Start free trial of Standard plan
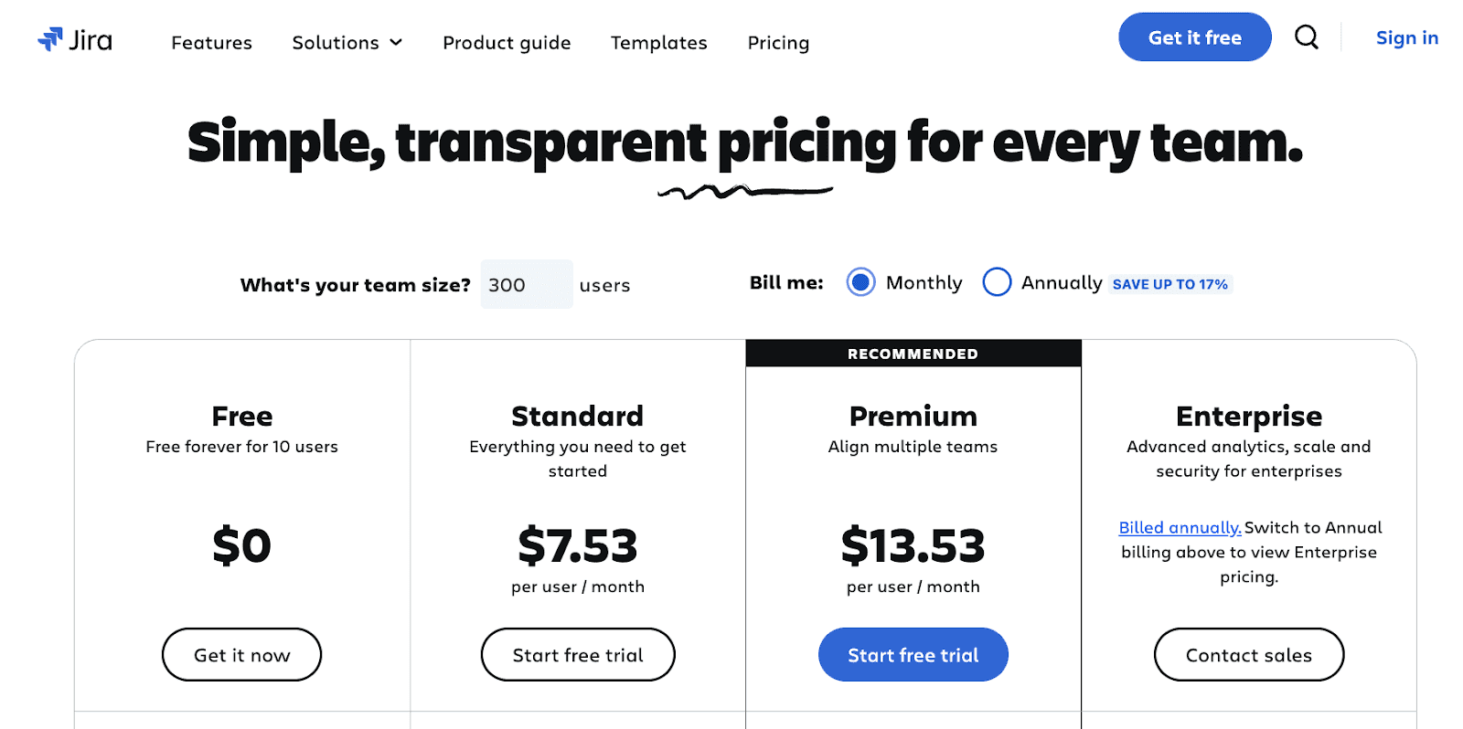The image size is (1463, 729). [577, 654]
